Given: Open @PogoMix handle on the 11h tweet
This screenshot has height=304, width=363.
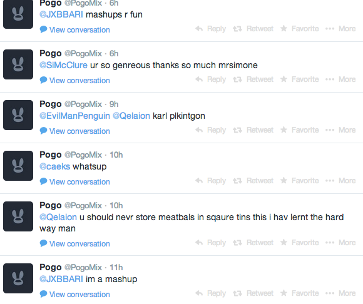Looking at the screenshot, I should 83,268.
